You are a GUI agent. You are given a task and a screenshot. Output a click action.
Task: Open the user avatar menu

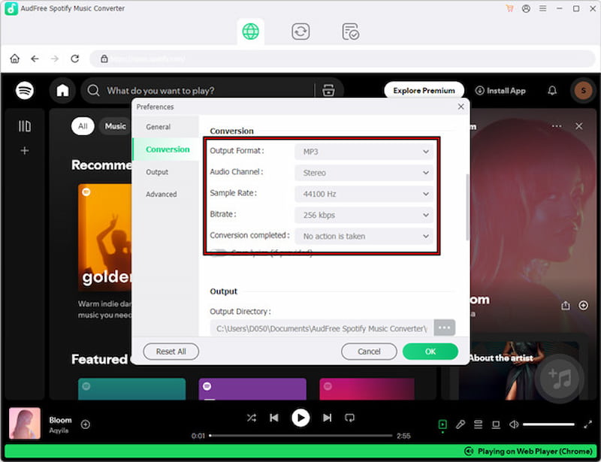tap(583, 90)
